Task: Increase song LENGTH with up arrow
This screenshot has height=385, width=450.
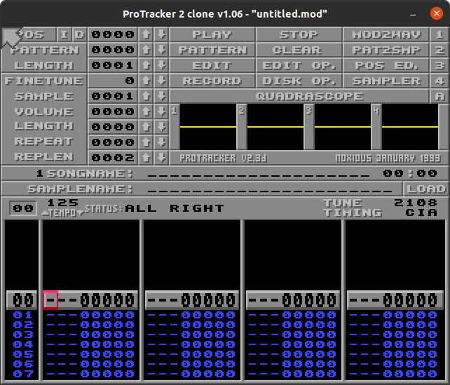Action: 146,65
